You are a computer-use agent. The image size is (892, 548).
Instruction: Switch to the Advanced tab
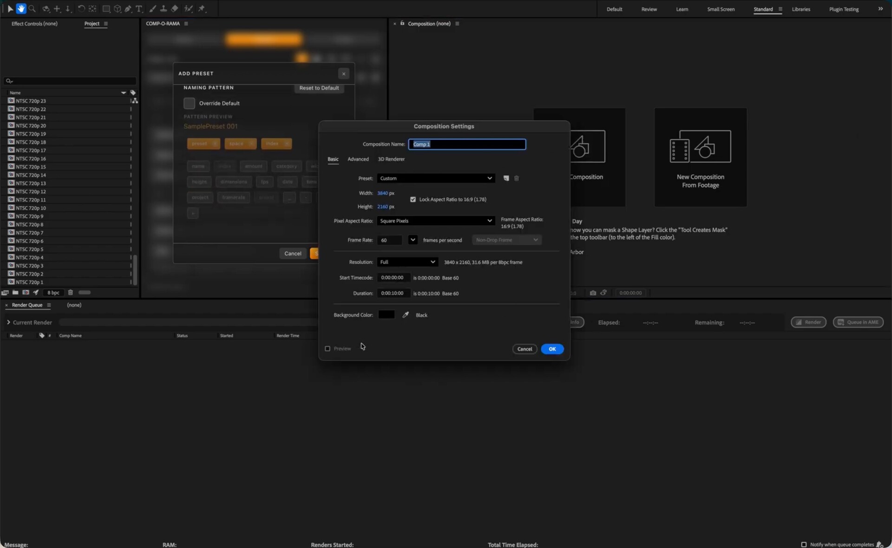(358, 159)
